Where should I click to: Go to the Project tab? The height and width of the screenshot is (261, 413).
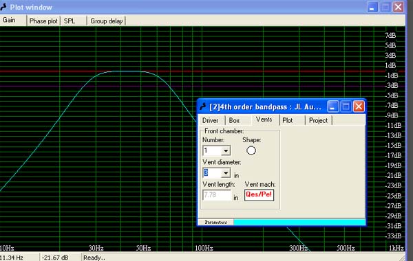tap(319, 120)
